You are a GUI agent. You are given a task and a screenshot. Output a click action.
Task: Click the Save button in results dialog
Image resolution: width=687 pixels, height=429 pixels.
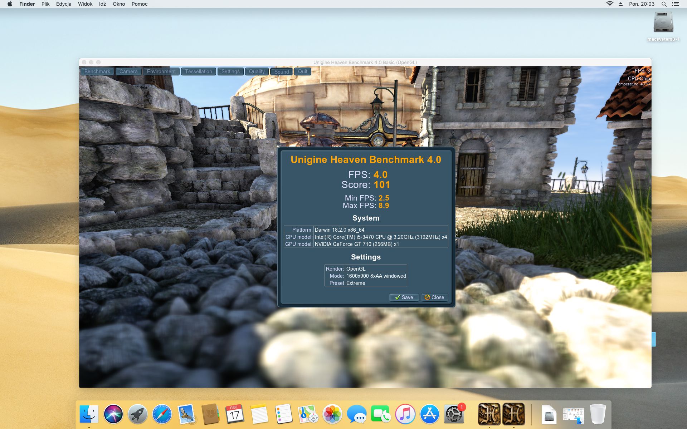[404, 297]
